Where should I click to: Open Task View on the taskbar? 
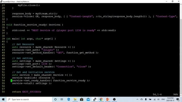(x=62, y=99)
